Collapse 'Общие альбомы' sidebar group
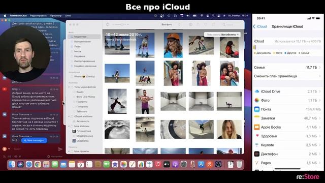The image size is (325, 183). (x=69, y=116)
